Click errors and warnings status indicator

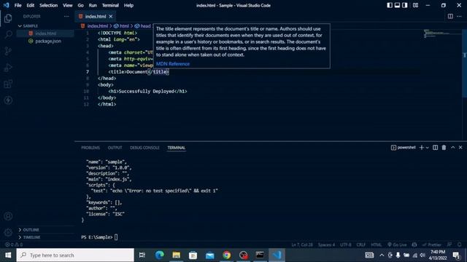click(14, 245)
